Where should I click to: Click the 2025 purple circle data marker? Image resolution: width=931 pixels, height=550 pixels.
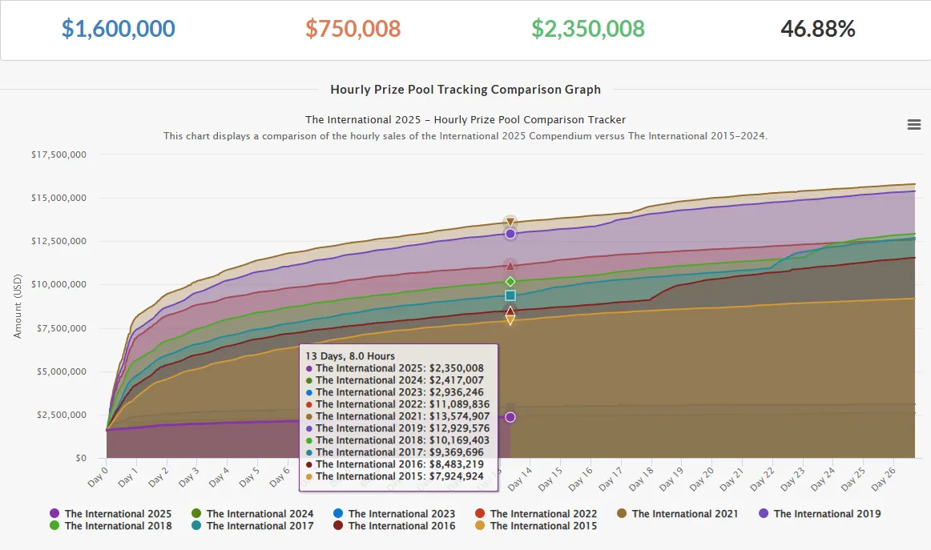[510, 417]
